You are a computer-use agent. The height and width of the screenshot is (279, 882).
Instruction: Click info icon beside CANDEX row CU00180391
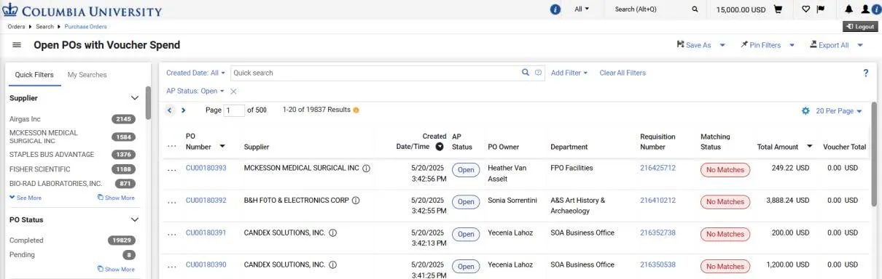tap(332, 233)
